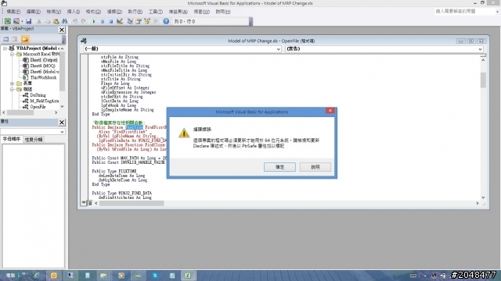The image size is (501, 281).
Task: Click the Reset stop square icon
Action: tap(111, 21)
